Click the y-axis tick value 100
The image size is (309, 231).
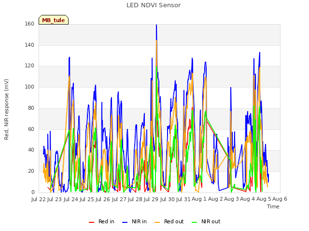(29, 87)
